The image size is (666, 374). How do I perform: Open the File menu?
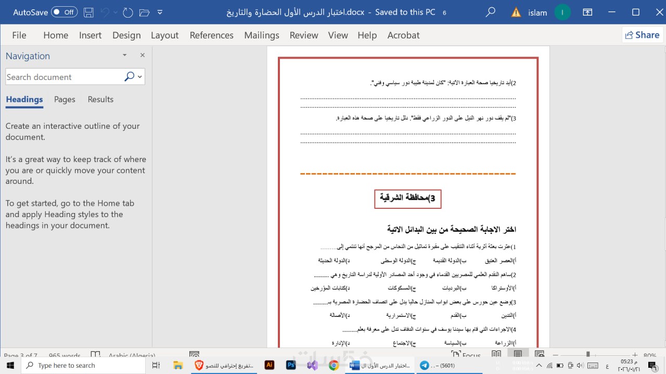[19, 35]
